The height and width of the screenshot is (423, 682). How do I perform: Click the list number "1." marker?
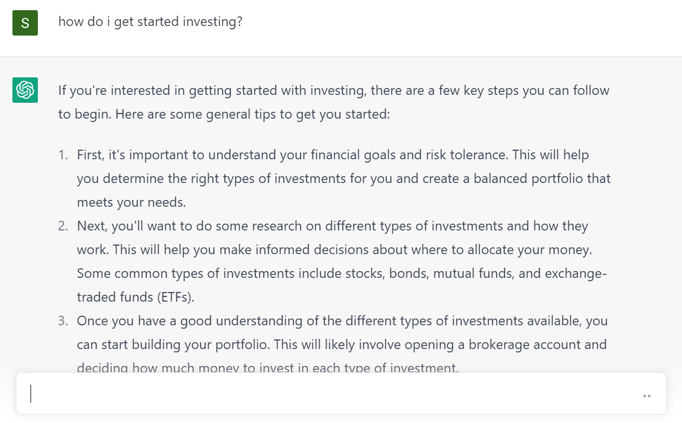click(x=63, y=155)
